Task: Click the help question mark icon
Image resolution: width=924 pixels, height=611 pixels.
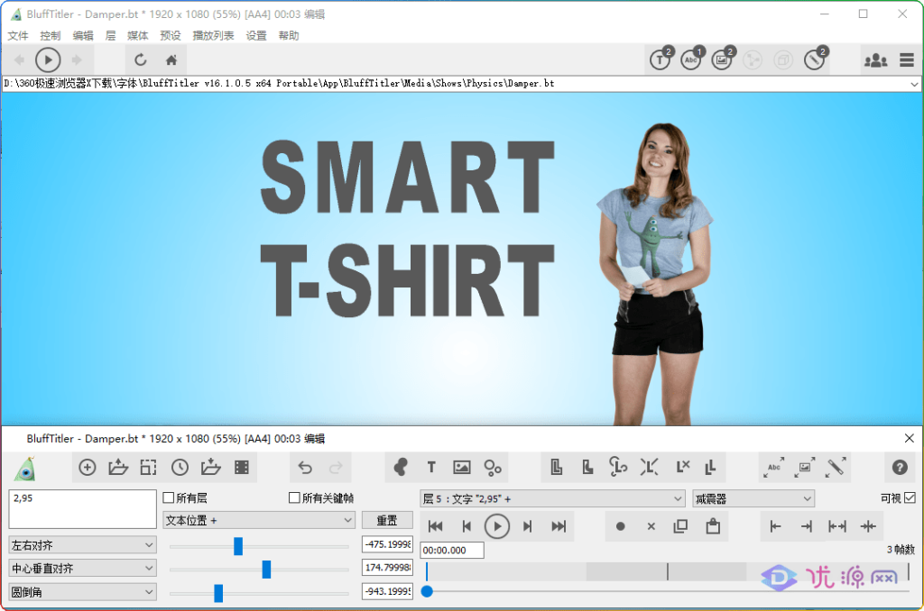Action: pos(900,468)
